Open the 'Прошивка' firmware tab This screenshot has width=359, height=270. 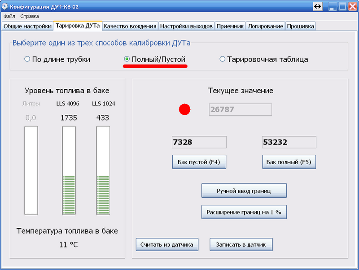pos(300,26)
